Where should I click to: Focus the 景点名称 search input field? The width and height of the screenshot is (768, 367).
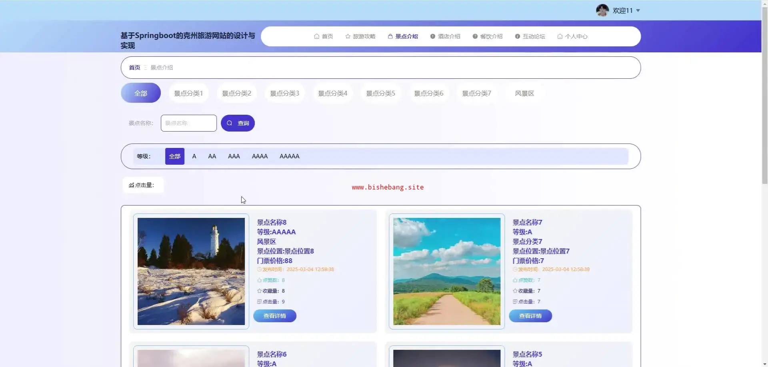click(x=188, y=123)
